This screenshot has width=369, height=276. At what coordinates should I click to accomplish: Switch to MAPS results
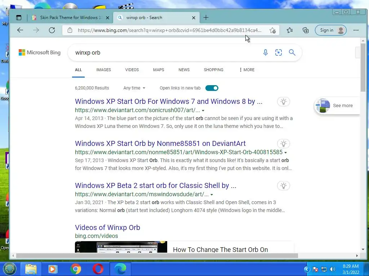click(159, 70)
